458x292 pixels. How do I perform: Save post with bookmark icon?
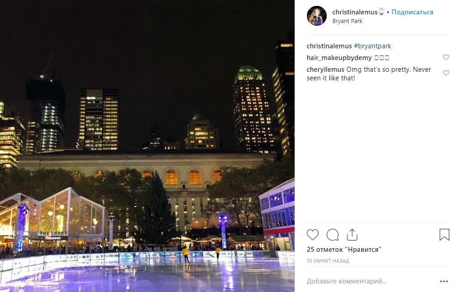click(x=444, y=235)
